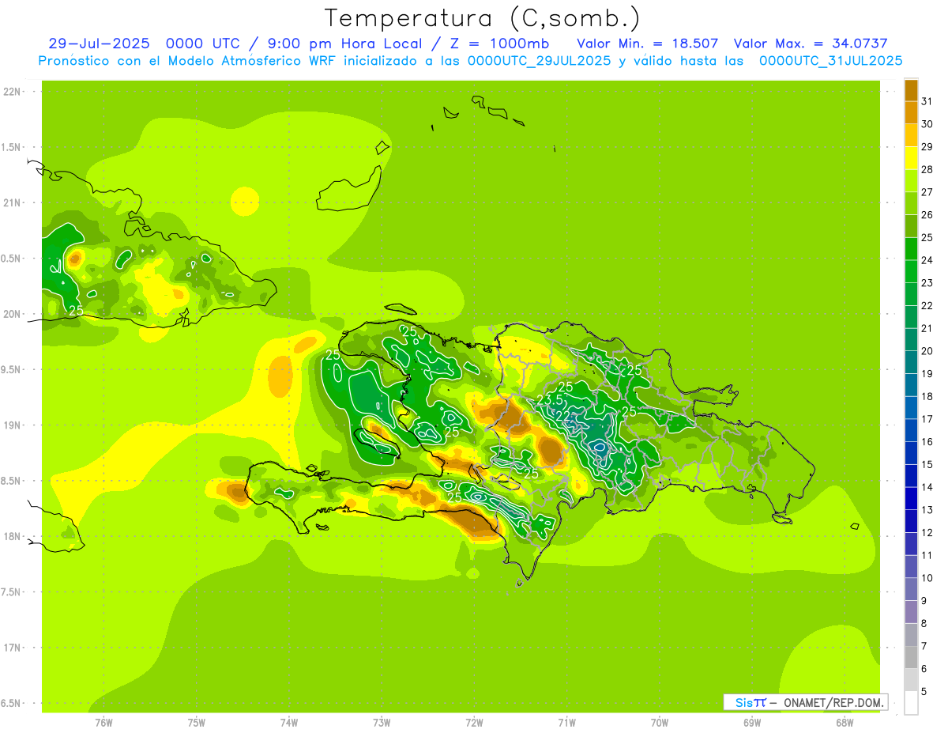This screenshot has width=948, height=733.
Task: Select the blue swatch between 14 and 15
Action: (911, 475)
